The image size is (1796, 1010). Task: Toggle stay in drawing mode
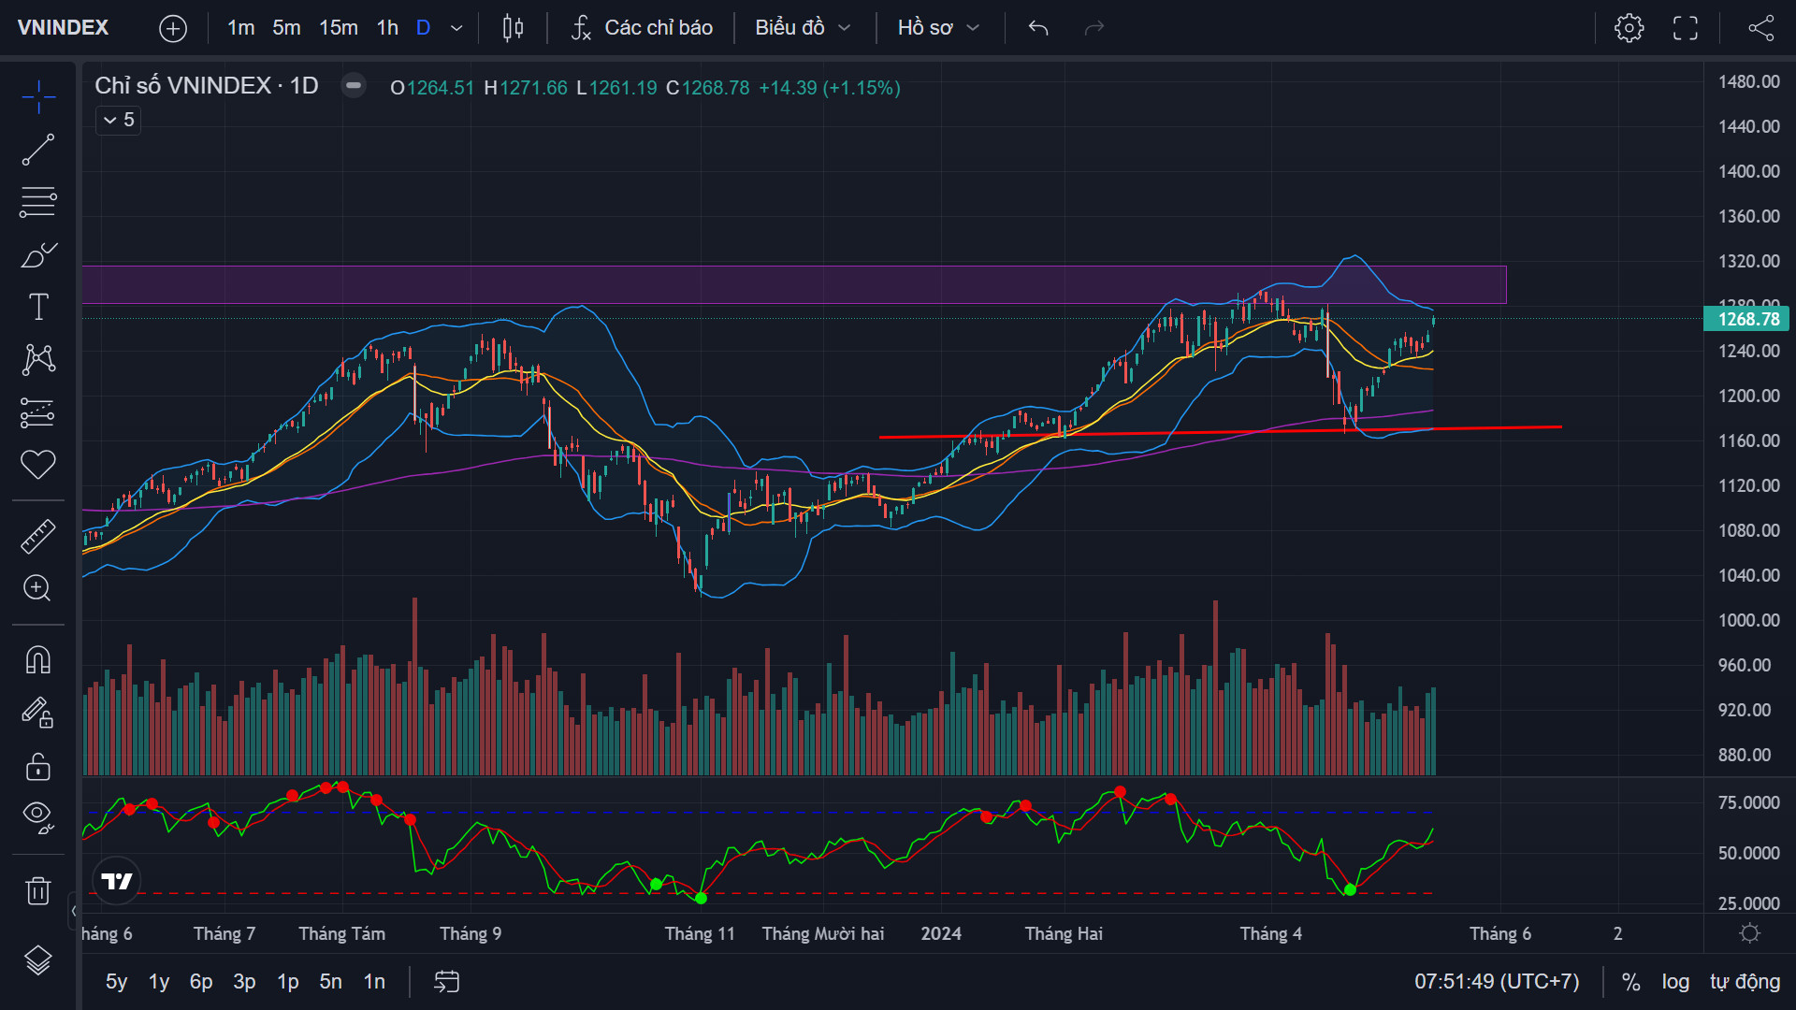38,713
